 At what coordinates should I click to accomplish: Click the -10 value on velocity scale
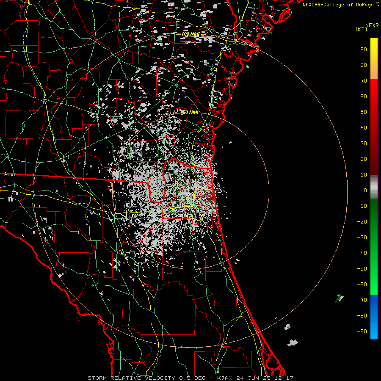tap(362, 206)
